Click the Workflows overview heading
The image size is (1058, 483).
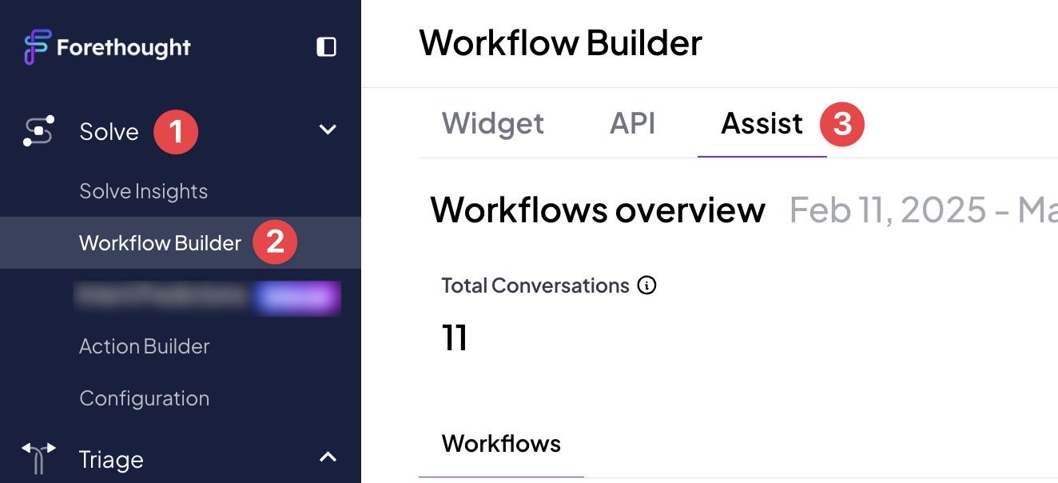click(x=598, y=210)
